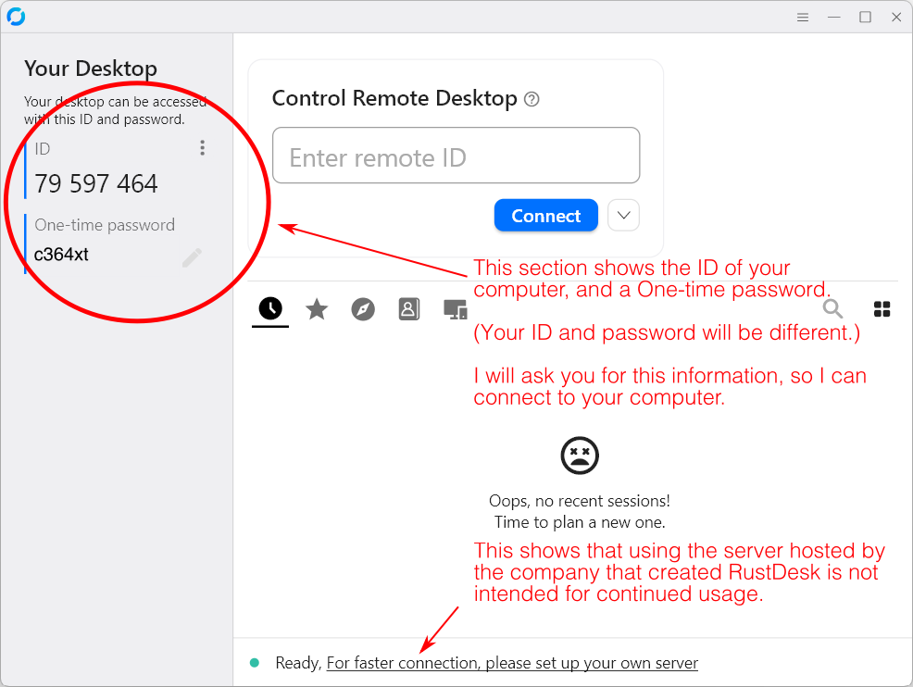The width and height of the screenshot is (913, 687).
Task: Open the ID options three-dot menu
Action: click(x=202, y=147)
